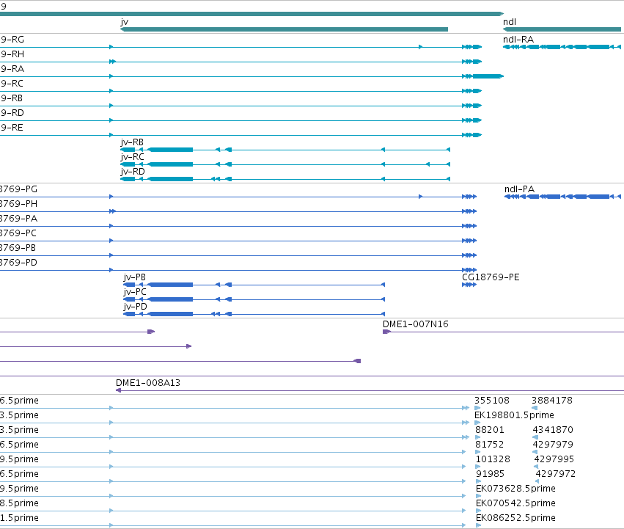The width and height of the screenshot is (624, 529).
Task: Select transcript label 9-RB
Action: [x=12, y=98]
